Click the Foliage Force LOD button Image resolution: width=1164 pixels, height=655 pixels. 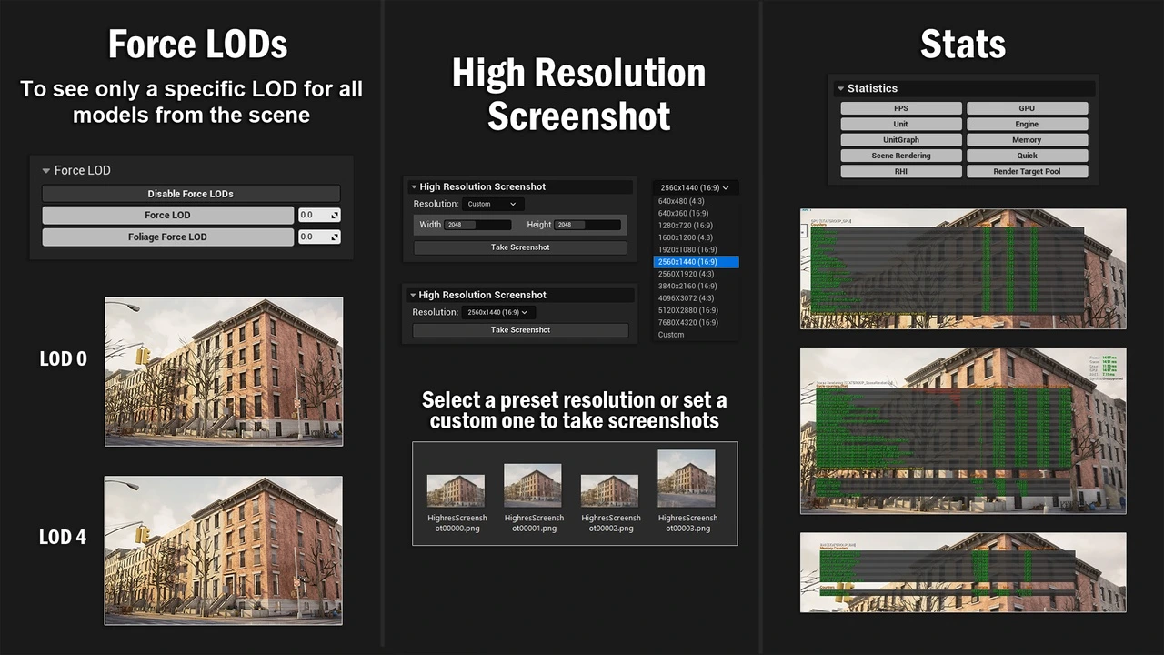click(167, 237)
